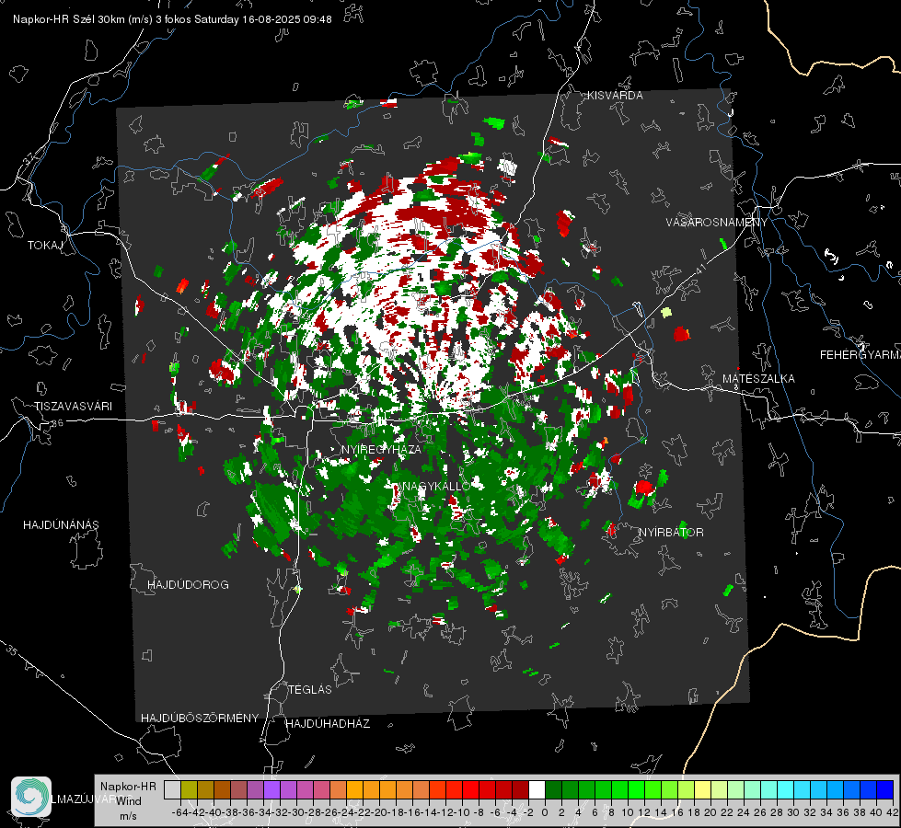Click the timestamp '16-08-2025 09:48' in the title
901x828 pixels.
(287, 19)
